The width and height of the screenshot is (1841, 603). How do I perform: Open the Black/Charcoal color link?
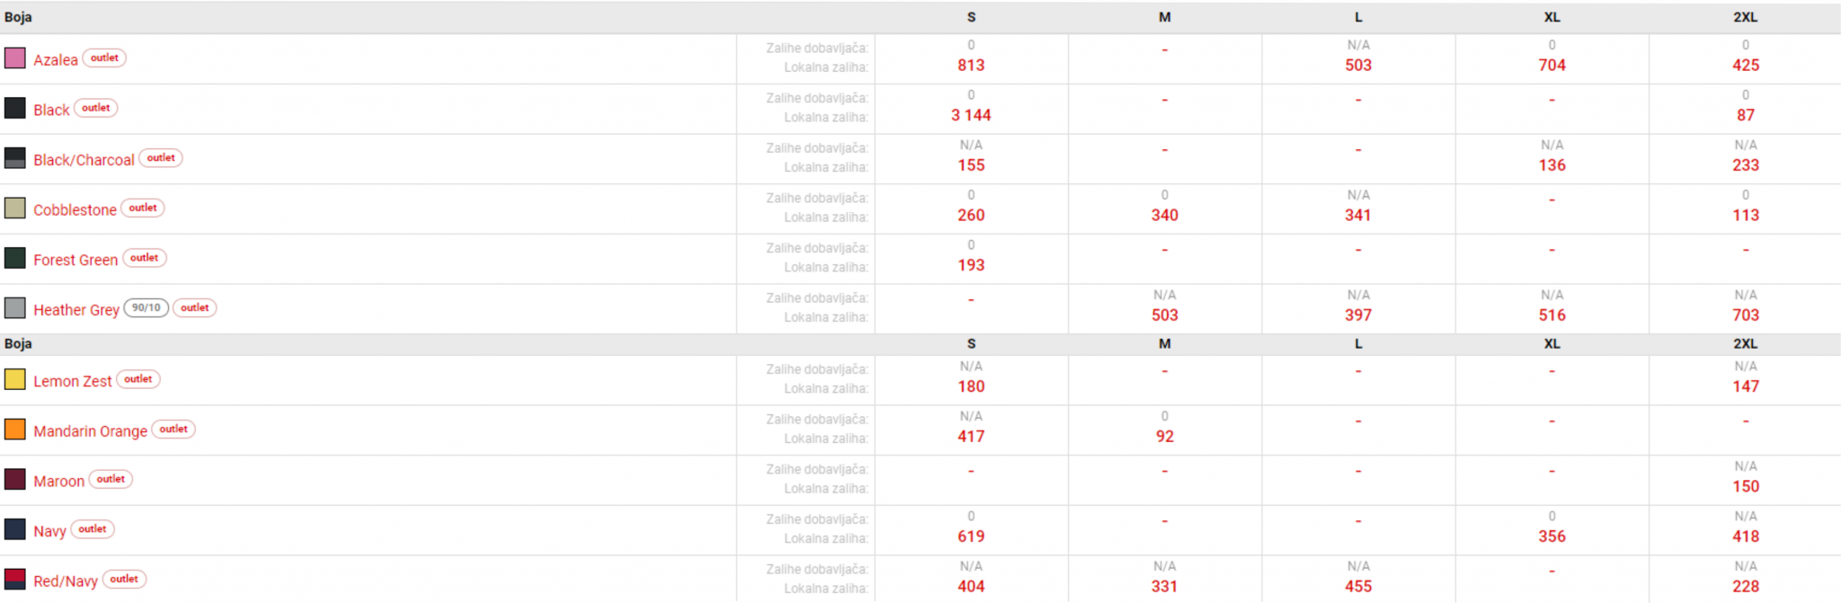pyautogui.click(x=84, y=160)
